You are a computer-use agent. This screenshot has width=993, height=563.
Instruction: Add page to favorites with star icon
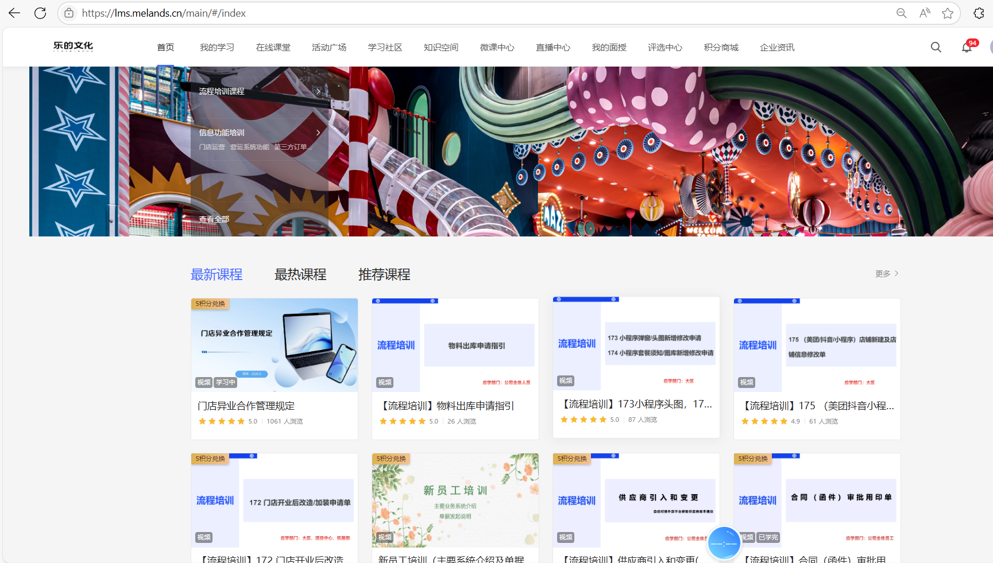(x=948, y=13)
